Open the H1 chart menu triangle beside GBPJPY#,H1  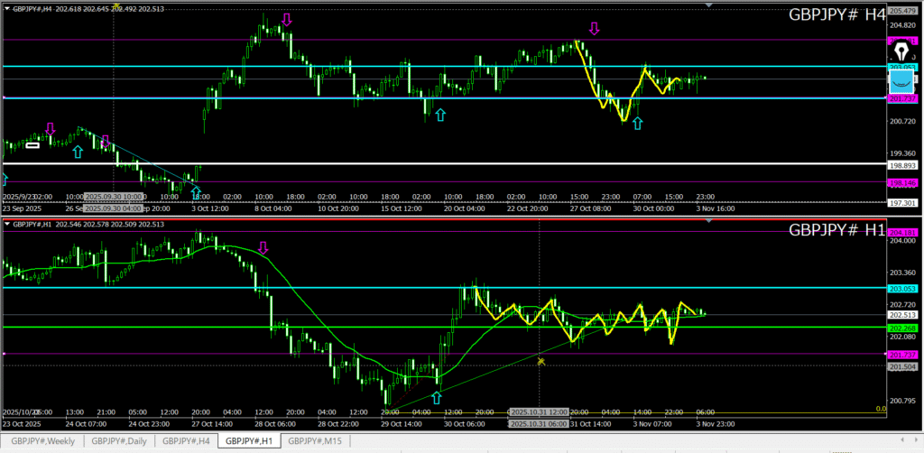click(5, 222)
